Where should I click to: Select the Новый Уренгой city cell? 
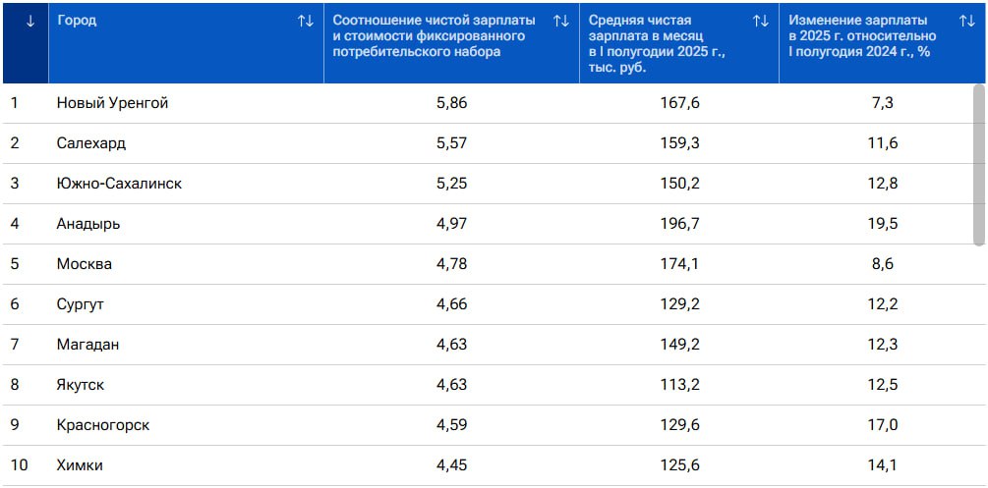click(x=113, y=103)
